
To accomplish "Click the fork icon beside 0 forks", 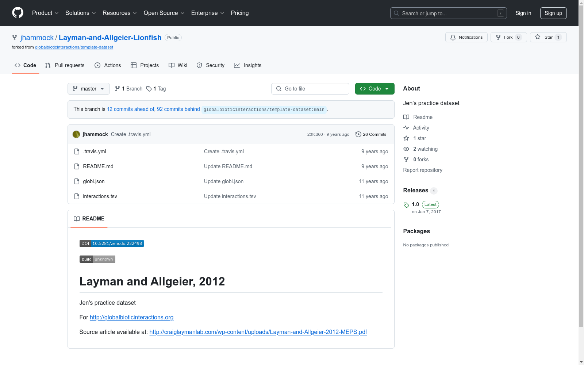I will (406, 160).
